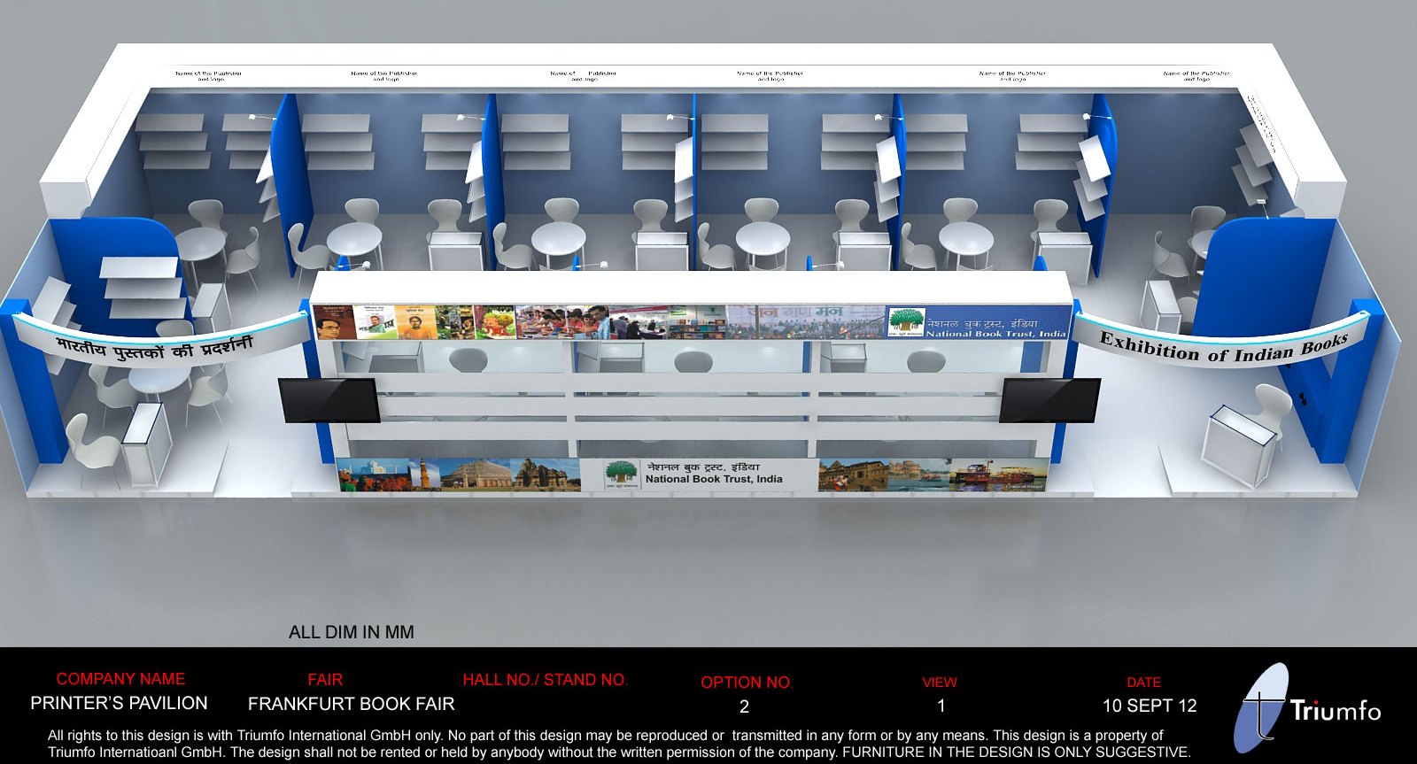Click the tree logo on the lower front banner
Image resolution: width=1417 pixels, height=764 pixels.
point(621,474)
